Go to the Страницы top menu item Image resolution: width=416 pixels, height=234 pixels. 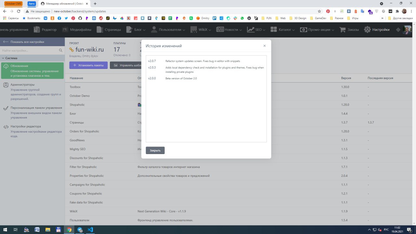[x=109, y=30]
